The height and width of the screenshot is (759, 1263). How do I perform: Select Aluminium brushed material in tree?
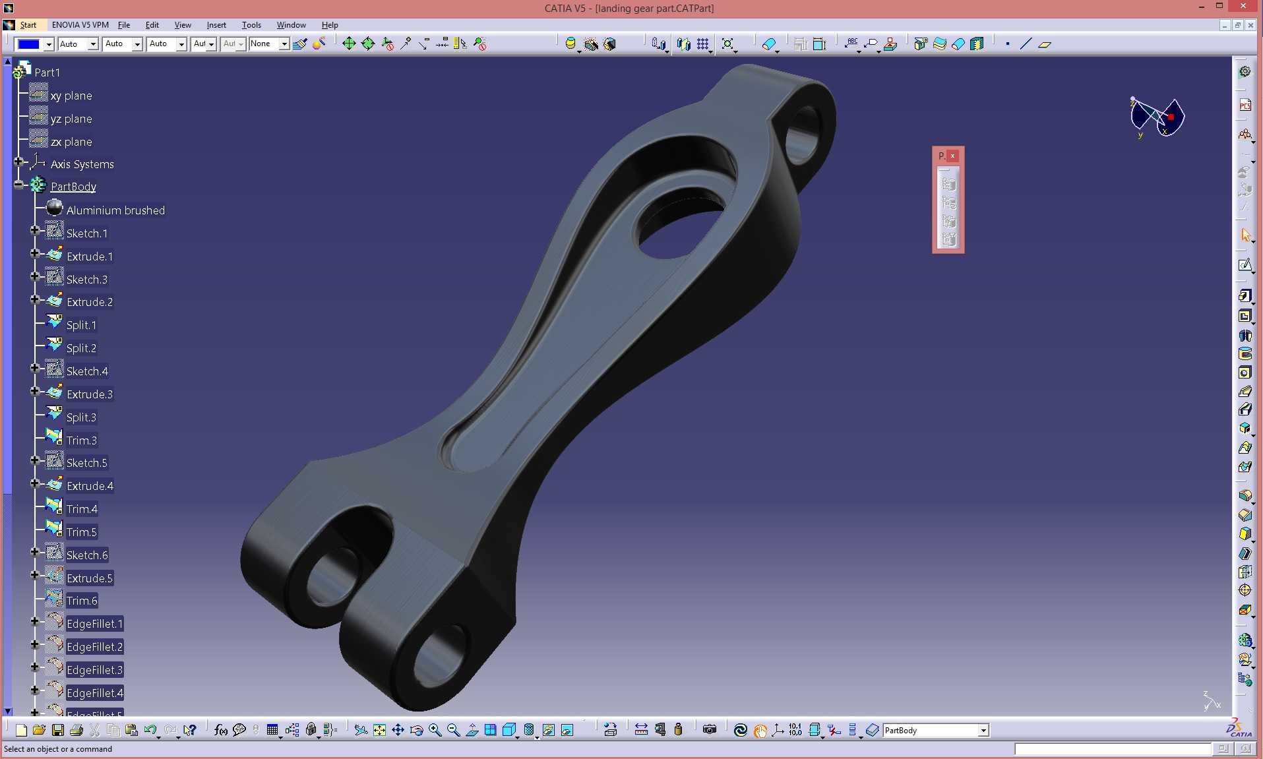115,210
